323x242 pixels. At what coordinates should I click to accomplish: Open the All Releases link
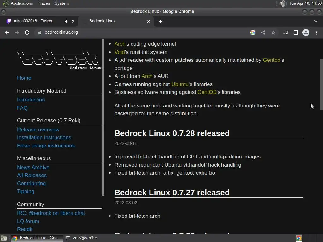click(32, 175)
